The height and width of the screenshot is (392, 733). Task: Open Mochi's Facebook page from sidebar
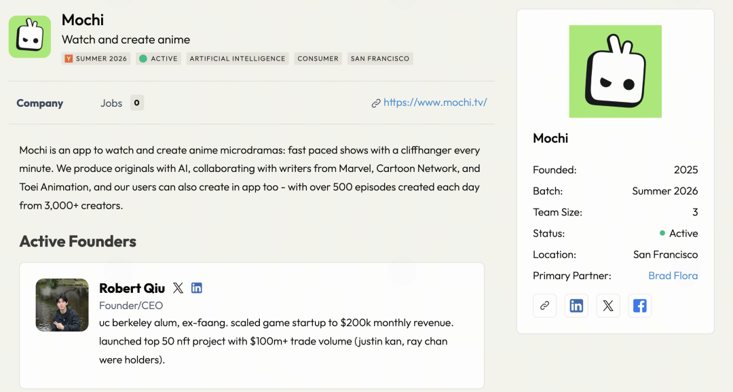[x=640, y=306]
